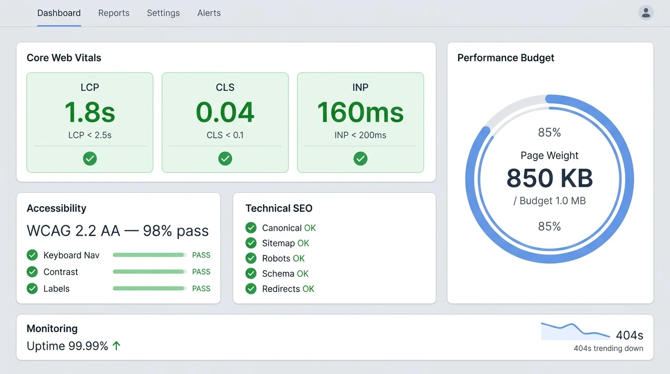The width and height of the screenshot is (670, 374).
Task: Open the user profile avatar icon
Action: (646, 13)
